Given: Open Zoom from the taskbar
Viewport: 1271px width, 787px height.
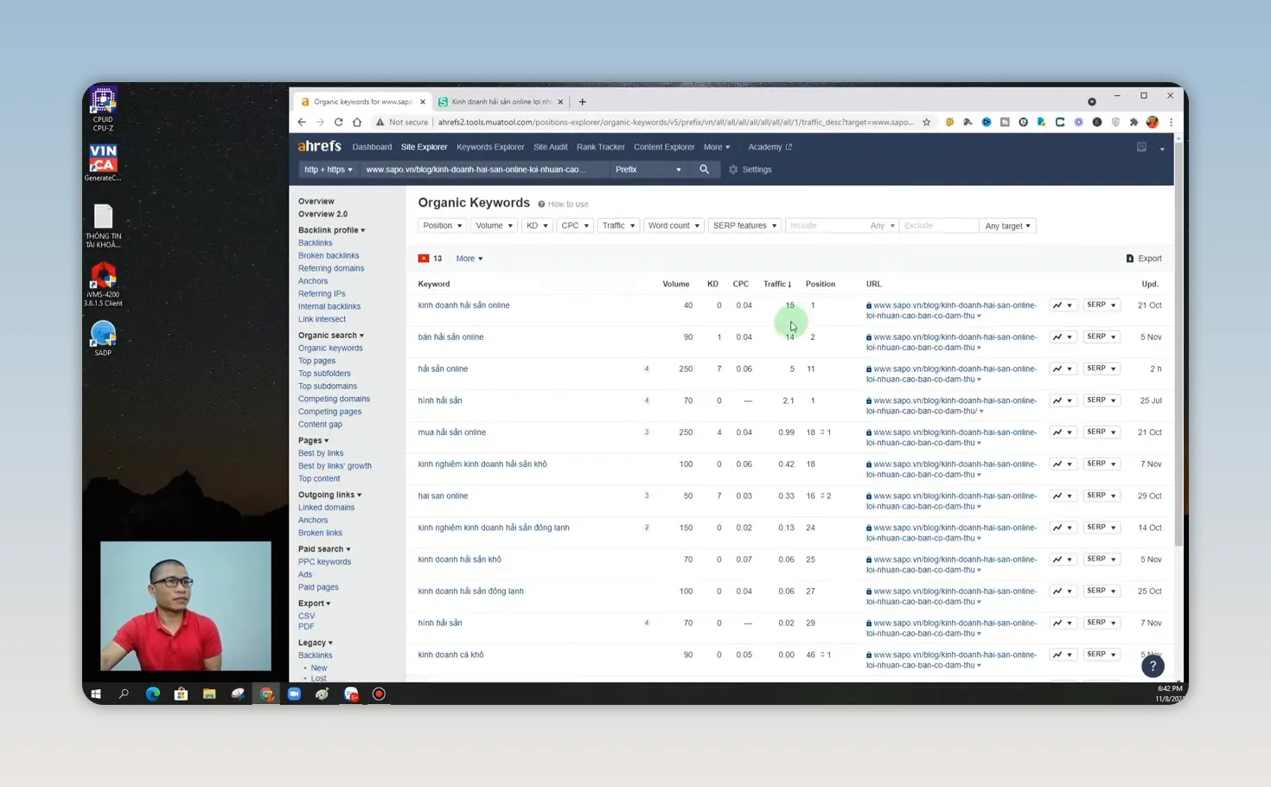Looking at the screenshot, I should point(294,694).
